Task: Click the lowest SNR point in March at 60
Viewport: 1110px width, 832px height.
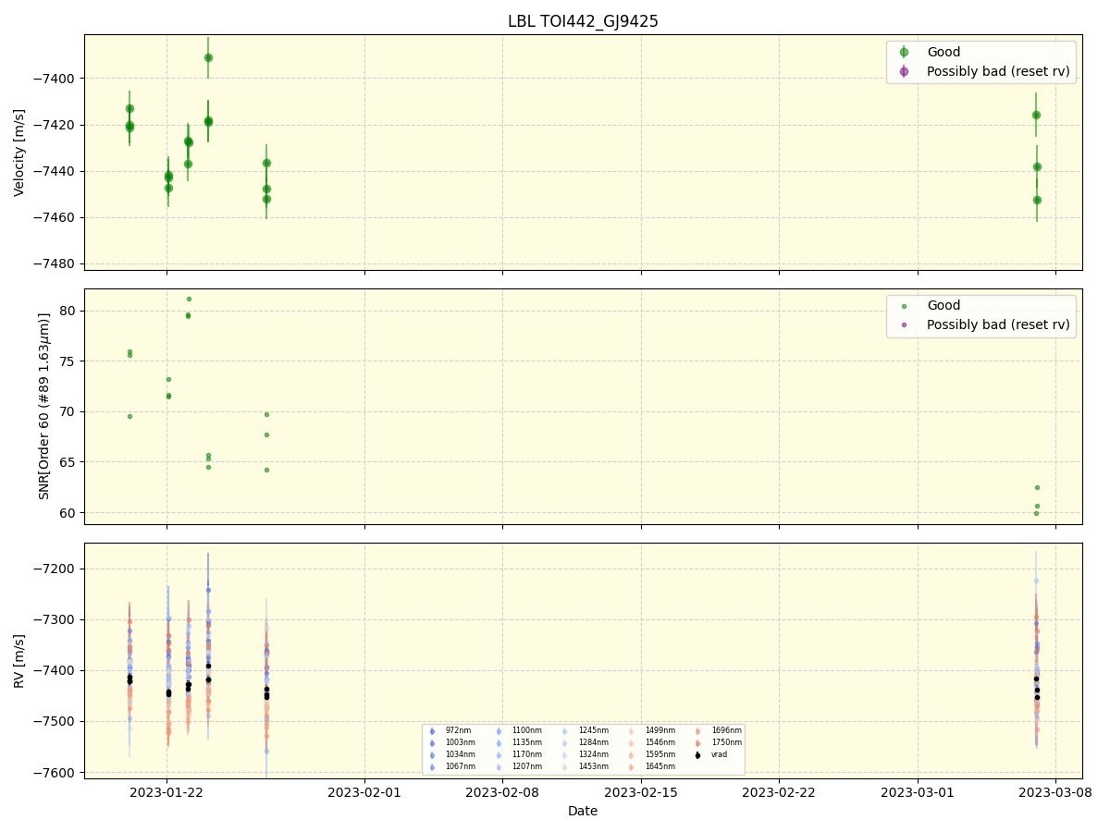Action: coord(1036,513)
